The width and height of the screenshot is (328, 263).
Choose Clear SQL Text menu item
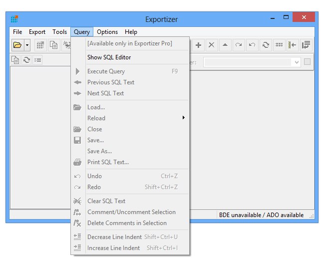click(x=130, y=201)
